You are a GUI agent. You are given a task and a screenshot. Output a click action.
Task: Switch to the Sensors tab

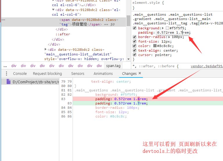[78, 74]
